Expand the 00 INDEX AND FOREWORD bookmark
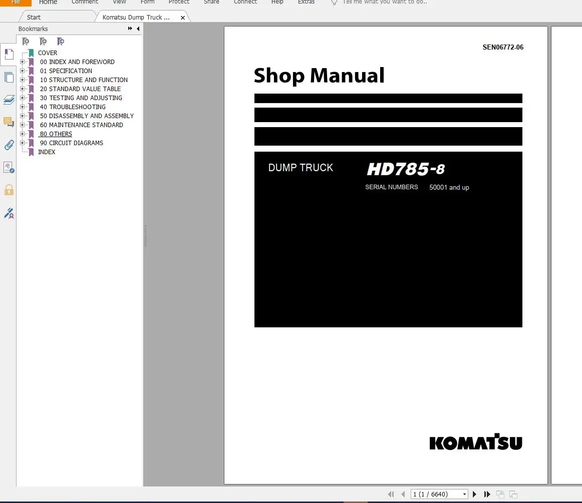This screenshot has width=582, height=503. (22, 62)
